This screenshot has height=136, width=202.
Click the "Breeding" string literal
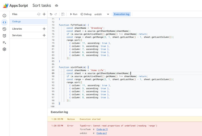coord(97,28)
